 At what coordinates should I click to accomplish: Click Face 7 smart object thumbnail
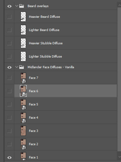click(x=23, y=78)
